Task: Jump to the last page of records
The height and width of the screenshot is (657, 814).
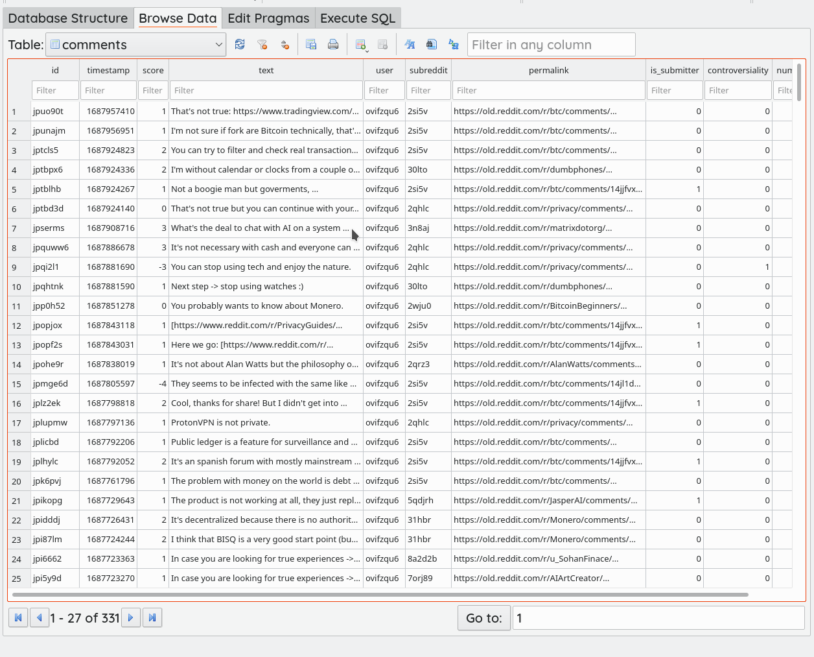Action: click(152, 617)
